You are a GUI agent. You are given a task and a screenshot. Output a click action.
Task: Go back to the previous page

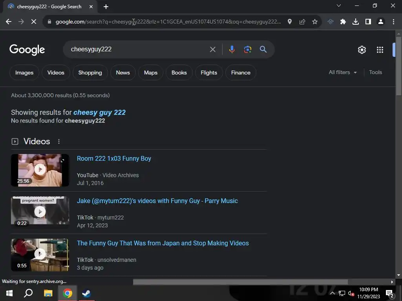coord(9,22)
